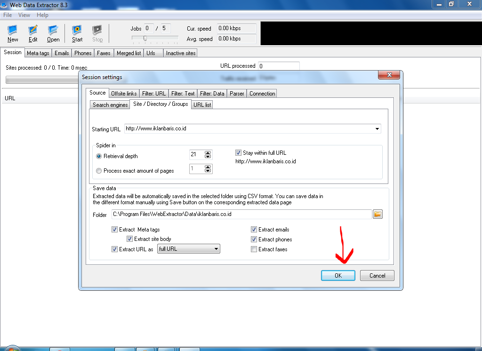Select Site / Directory / Groups sub-tab
The width and height of the screenshot is (482, 351).
click(161, 104)
